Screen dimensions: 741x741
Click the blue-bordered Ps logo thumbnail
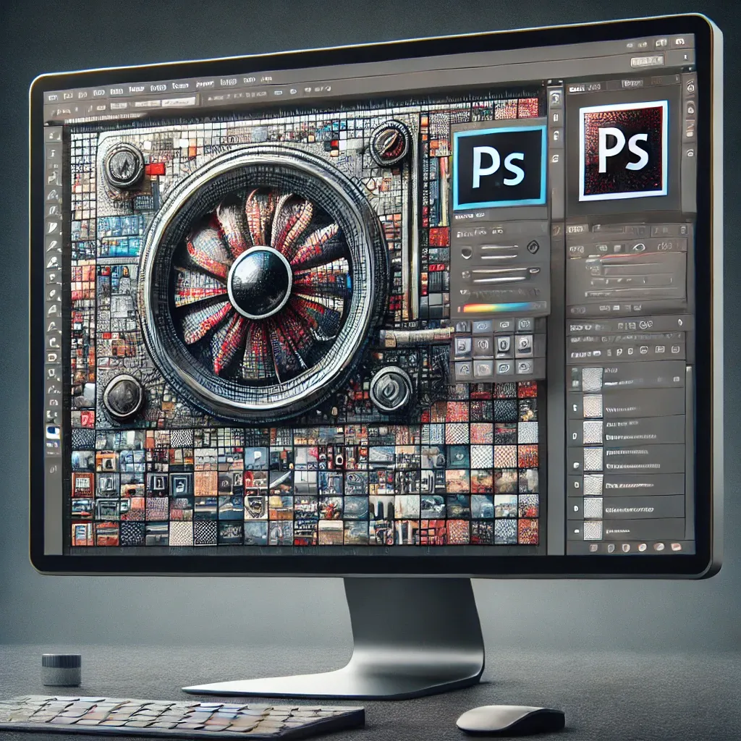click(499, 168)
